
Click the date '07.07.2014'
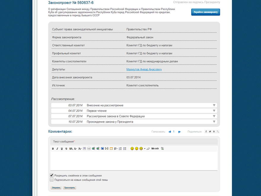pos(75,116)
